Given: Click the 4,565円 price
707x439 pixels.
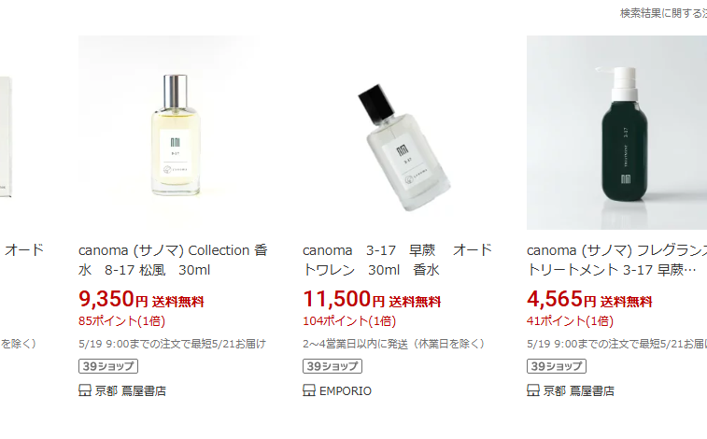Looking at the screenshot, I should pyautogui.click(x=561, y=299).
